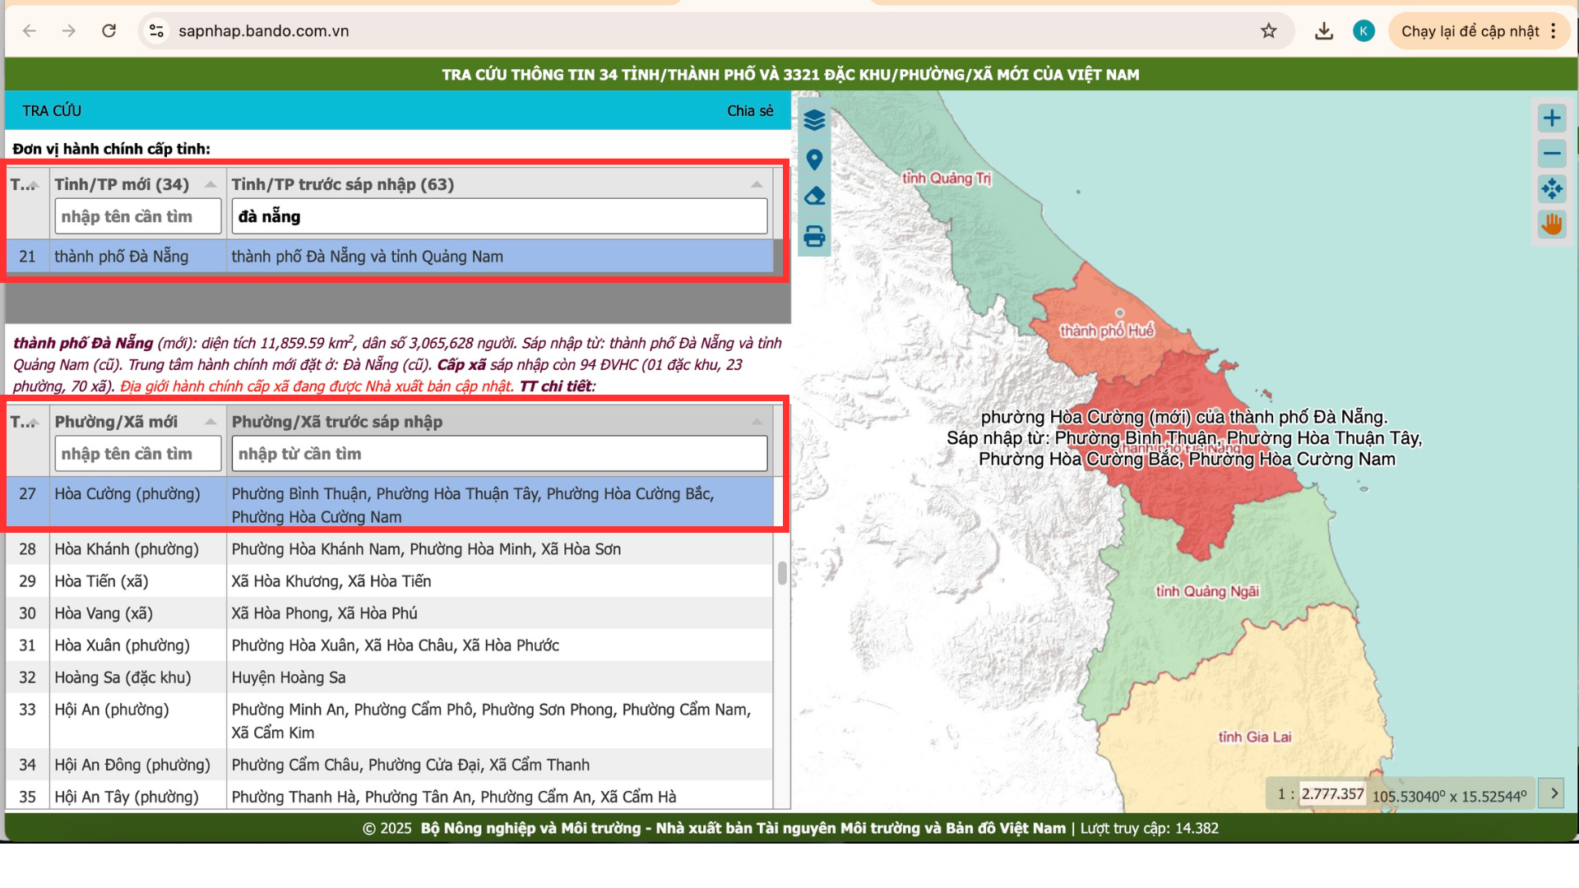The width and height of the screenshot is (1579, 888).
Task: Expand the map scale bar arrow
Action: (1553, 793)
